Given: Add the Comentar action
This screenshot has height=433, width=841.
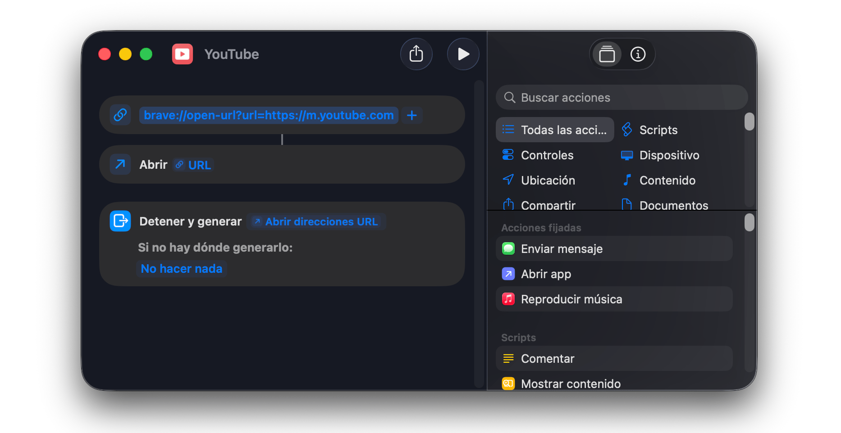Looking at the screenshot, I should pos(614,358).
